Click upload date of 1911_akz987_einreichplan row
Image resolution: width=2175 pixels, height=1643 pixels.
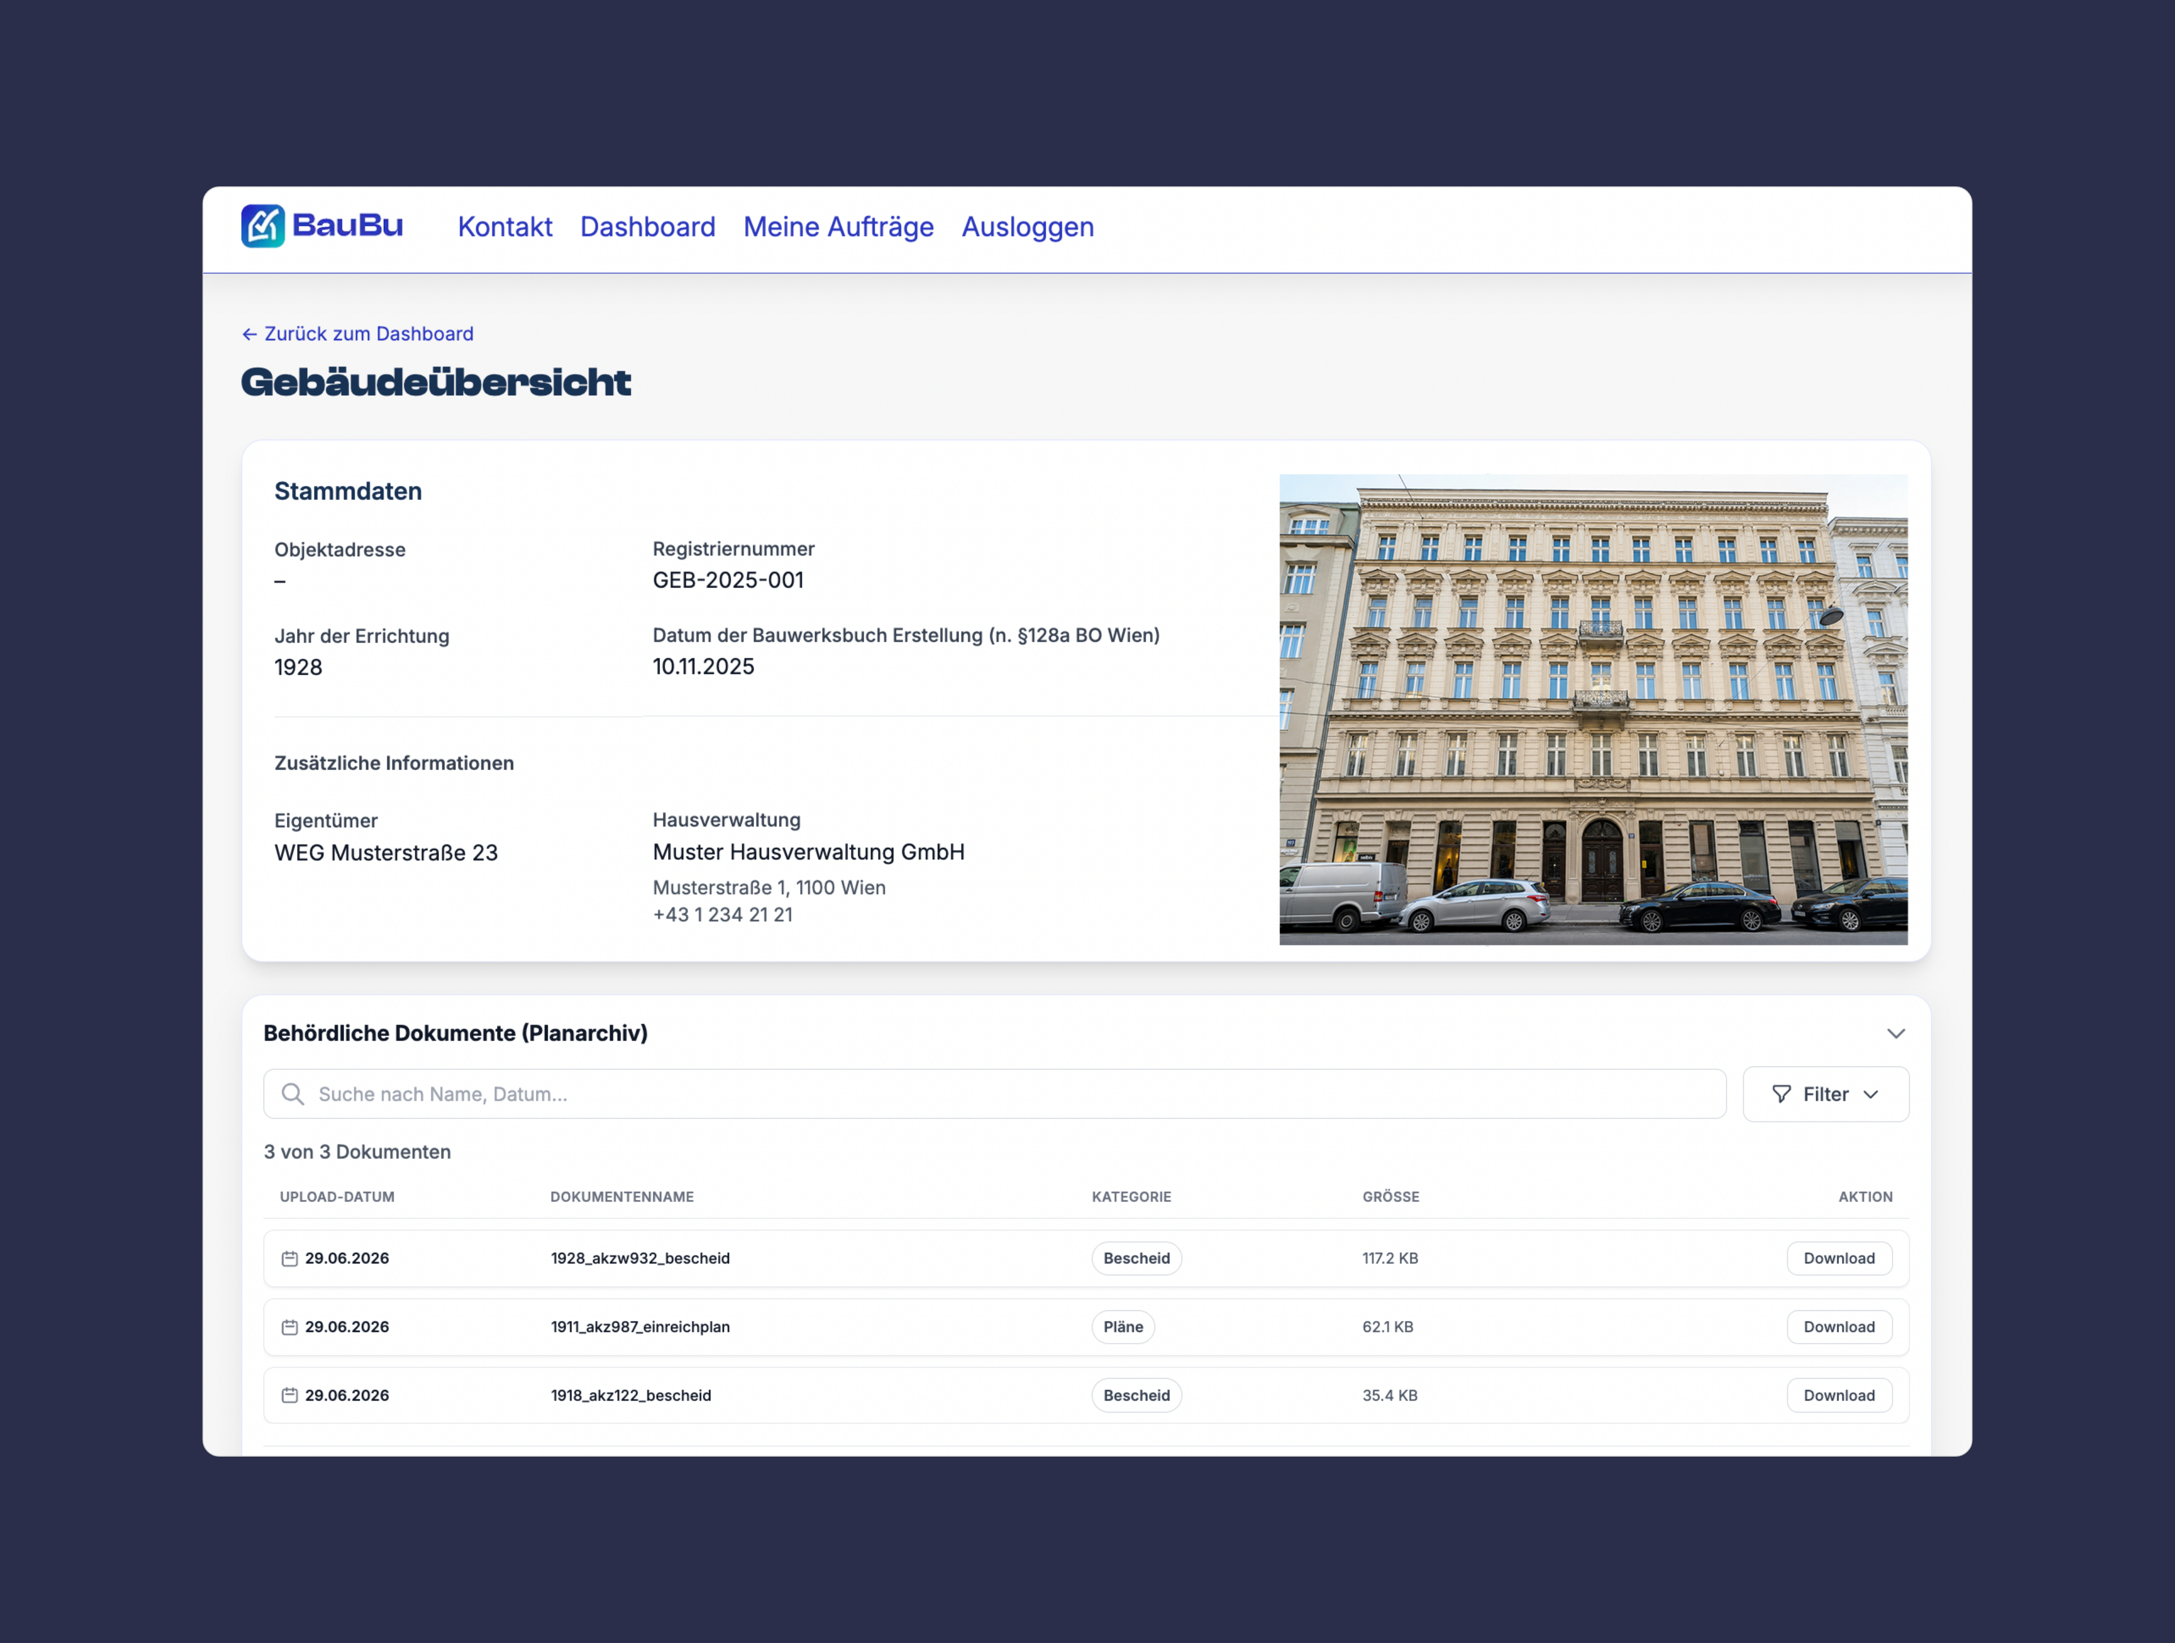click(x=347, y=1327)
